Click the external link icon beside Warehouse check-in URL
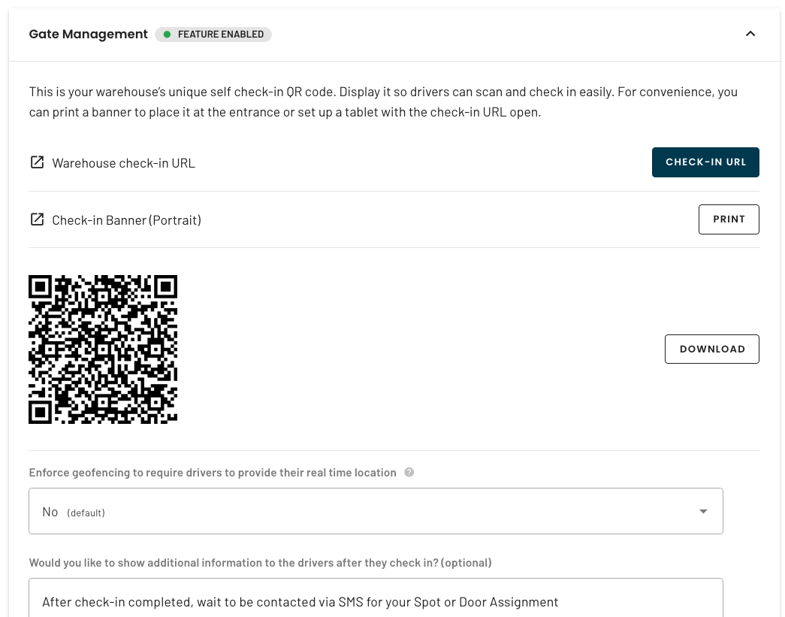 pyautogui.click(x=37, y=162)
